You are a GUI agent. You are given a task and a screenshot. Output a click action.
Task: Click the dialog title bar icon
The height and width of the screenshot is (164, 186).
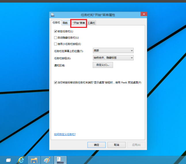coord(52,15)
